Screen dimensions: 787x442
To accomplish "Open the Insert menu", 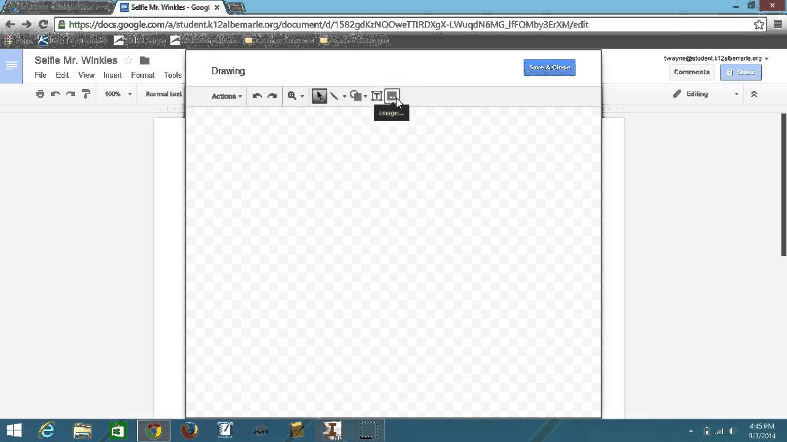I will [113, 75].
